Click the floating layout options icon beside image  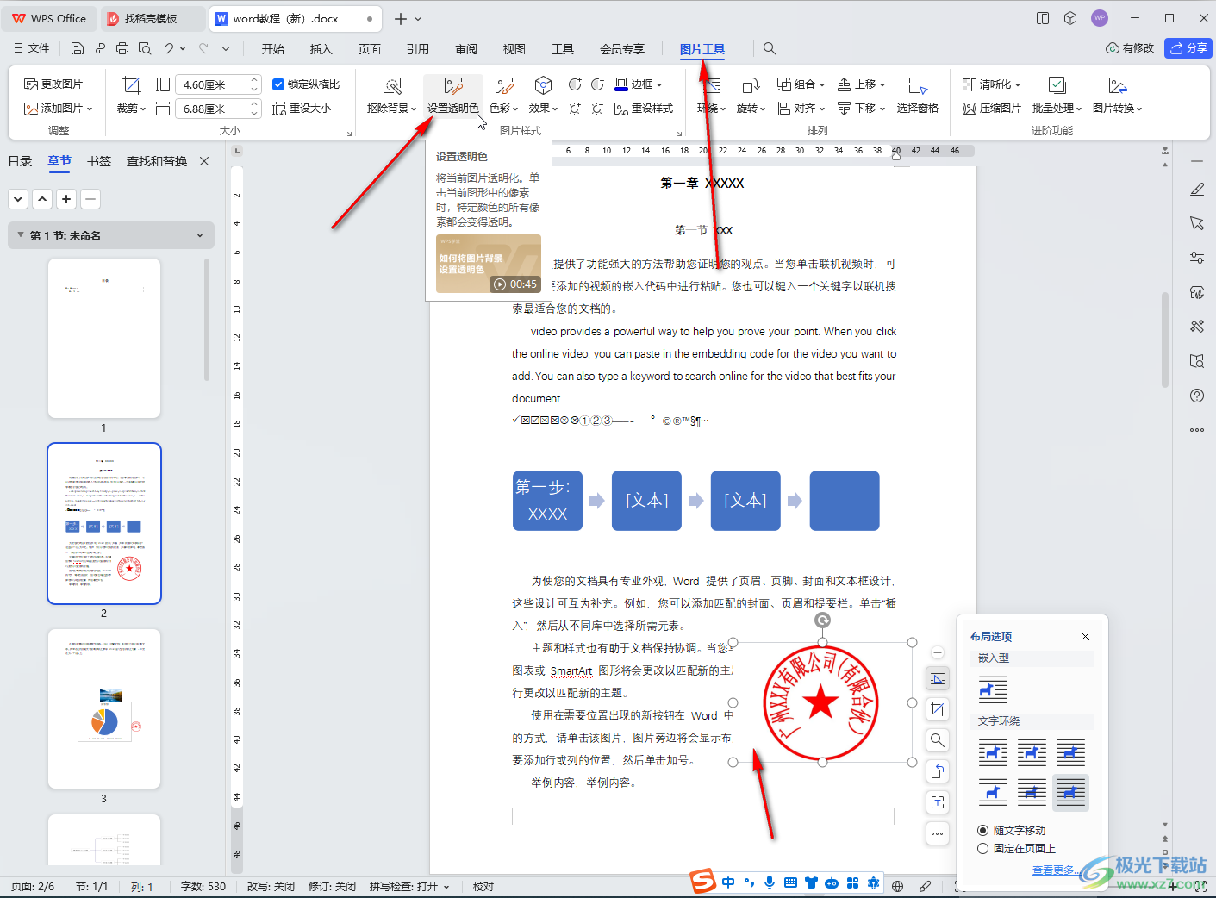(937, 679)
